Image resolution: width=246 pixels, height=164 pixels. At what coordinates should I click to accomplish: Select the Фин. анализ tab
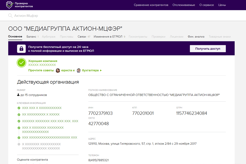tap(196, 37)
